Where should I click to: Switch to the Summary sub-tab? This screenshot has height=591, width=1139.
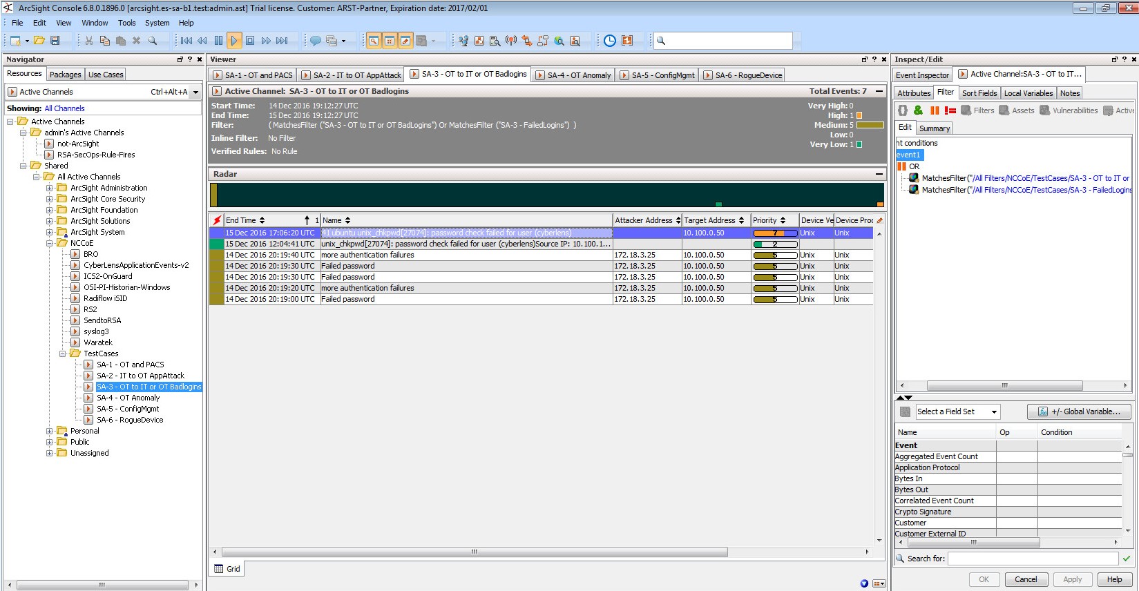point(934,128)
